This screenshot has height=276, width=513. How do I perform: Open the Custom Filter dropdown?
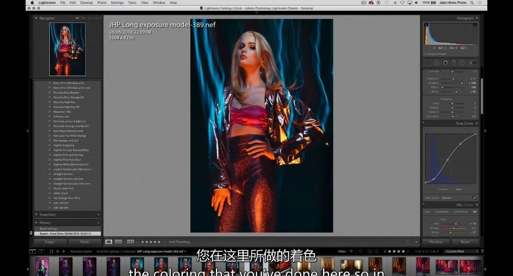(461, 252)
